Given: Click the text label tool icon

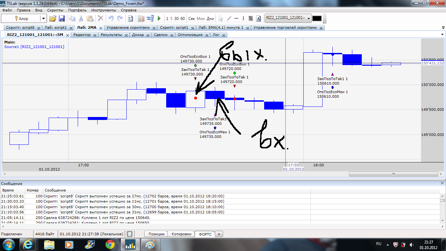Looking at the screenshot, I should (x=259, y=19).
